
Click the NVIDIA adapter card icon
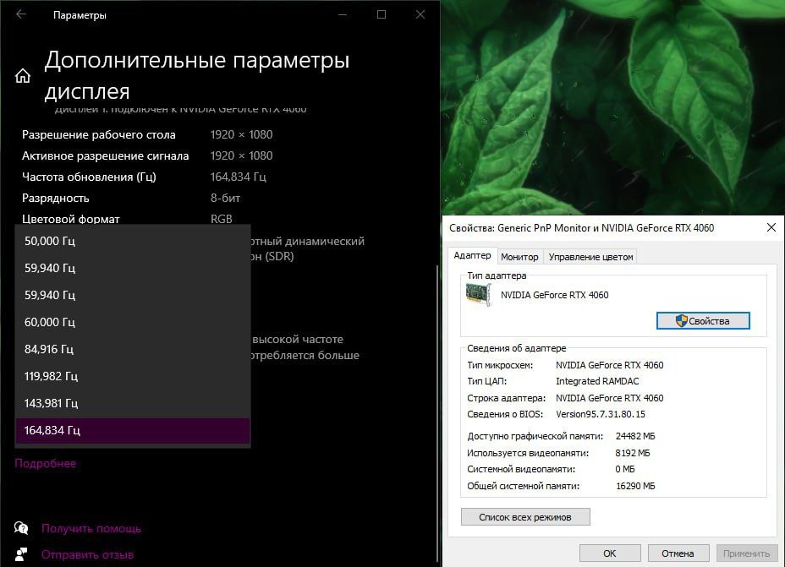click(479, 295)
